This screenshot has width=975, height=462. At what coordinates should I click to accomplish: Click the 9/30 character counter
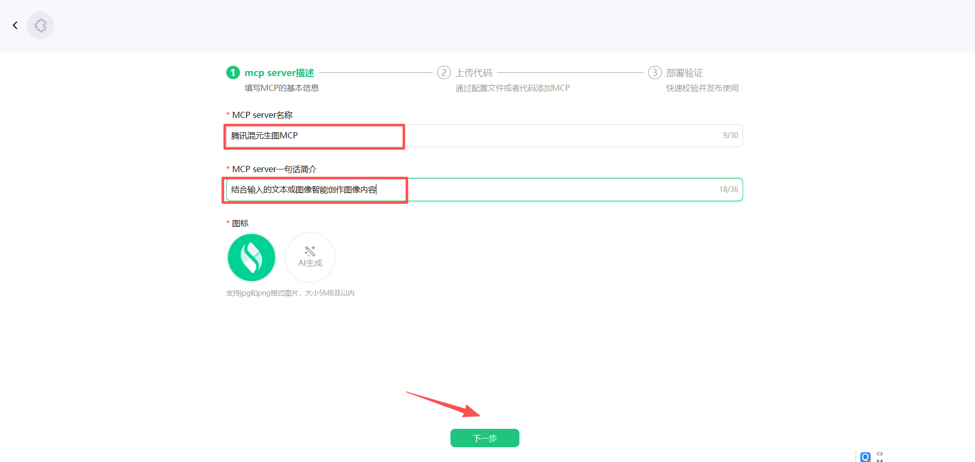click(x=730, y=135)
